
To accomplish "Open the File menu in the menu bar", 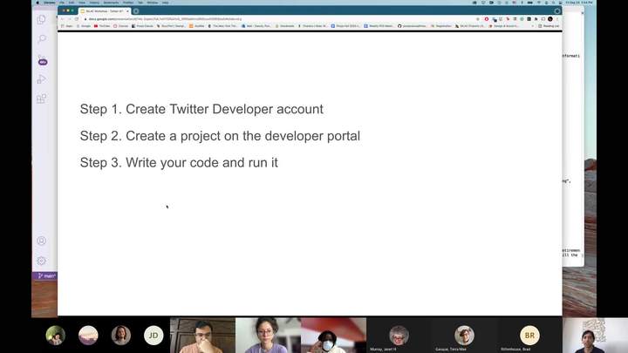I will click(x=62, y=3).
